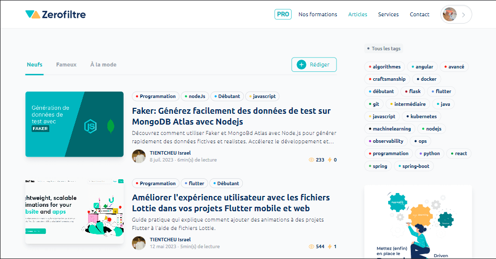
Task: Filter by craftsmanship tag
Action: (x=387, y=79)
